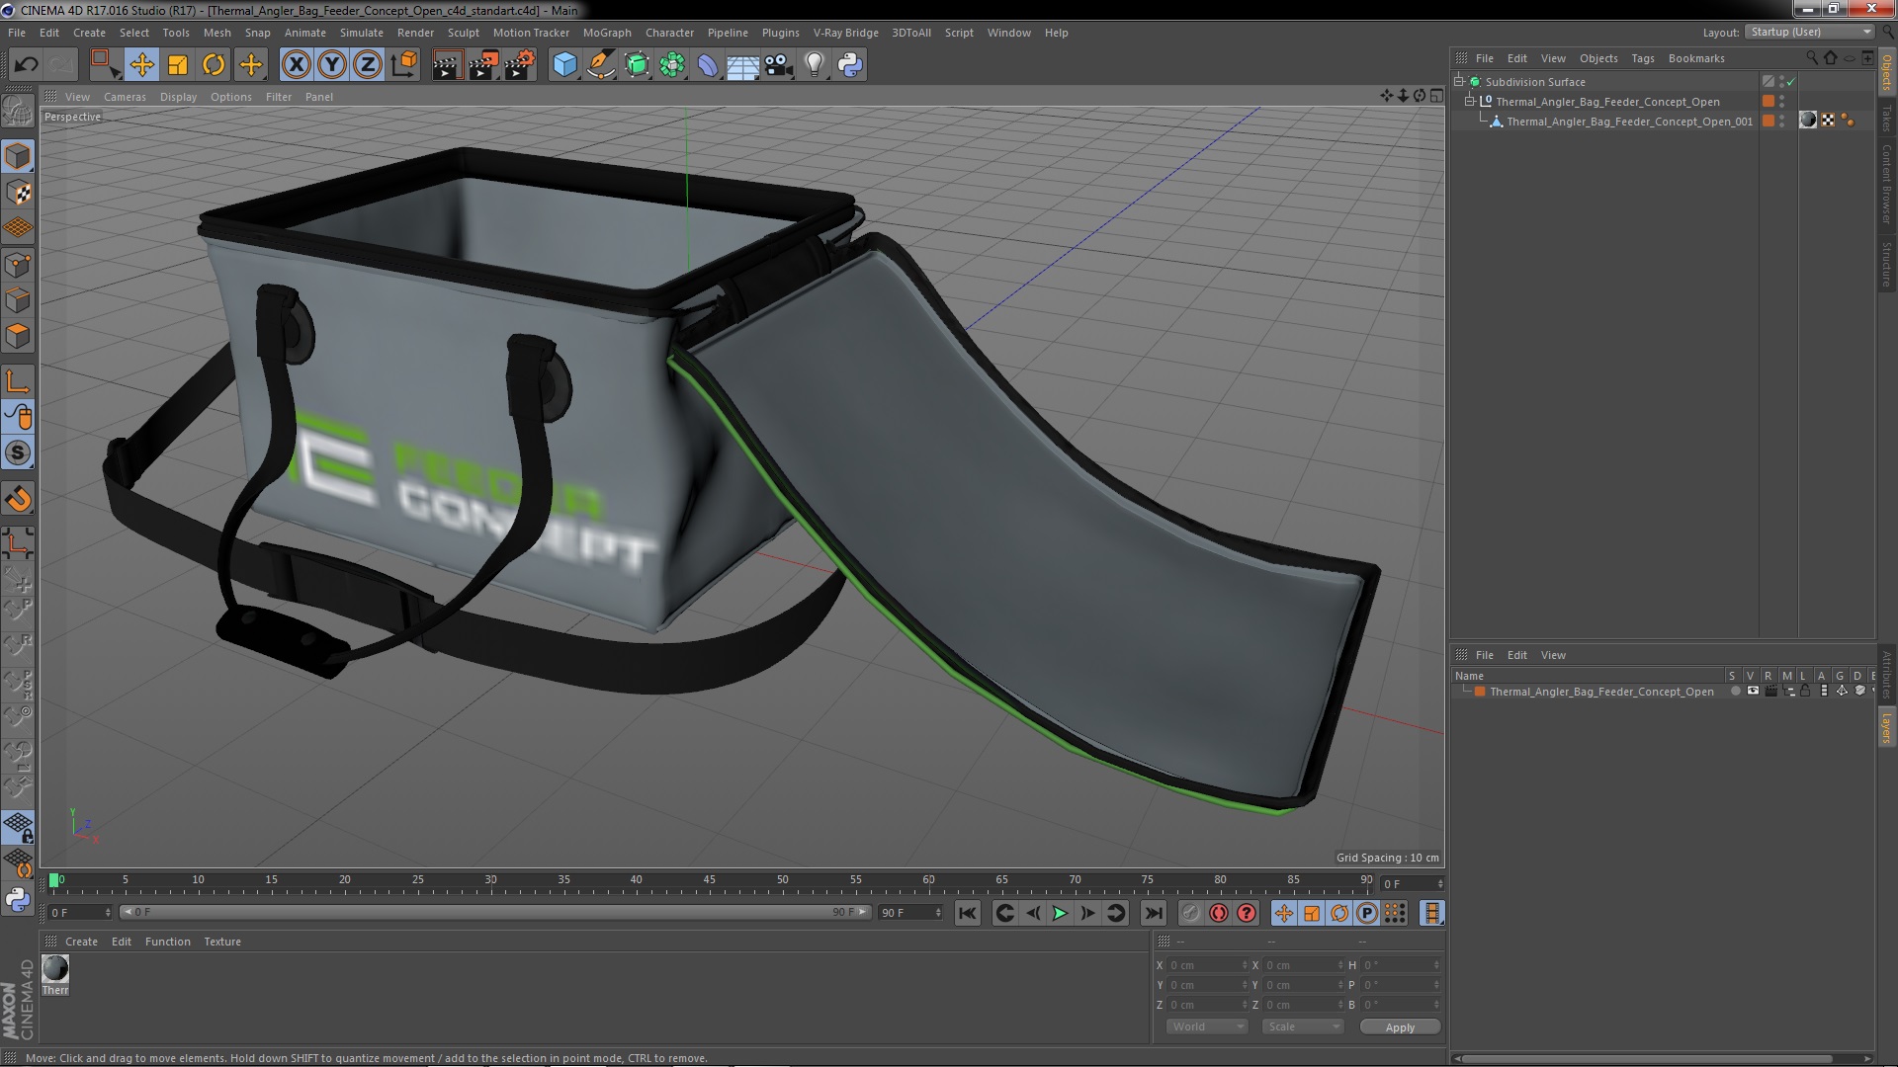Open the MoGraph menu

coord(607,33)
